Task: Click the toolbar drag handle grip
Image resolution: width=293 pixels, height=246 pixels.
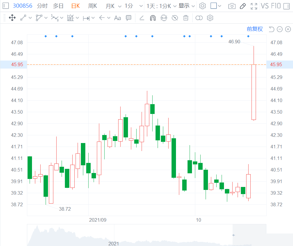Action: click(x=4, y=18)
